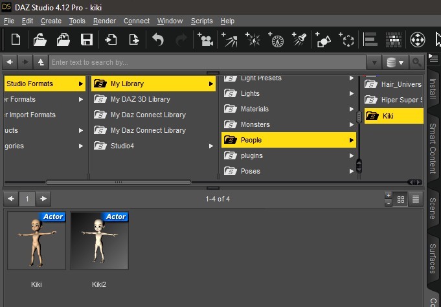
Task: Create a new camera
Action: coord(205,40)
